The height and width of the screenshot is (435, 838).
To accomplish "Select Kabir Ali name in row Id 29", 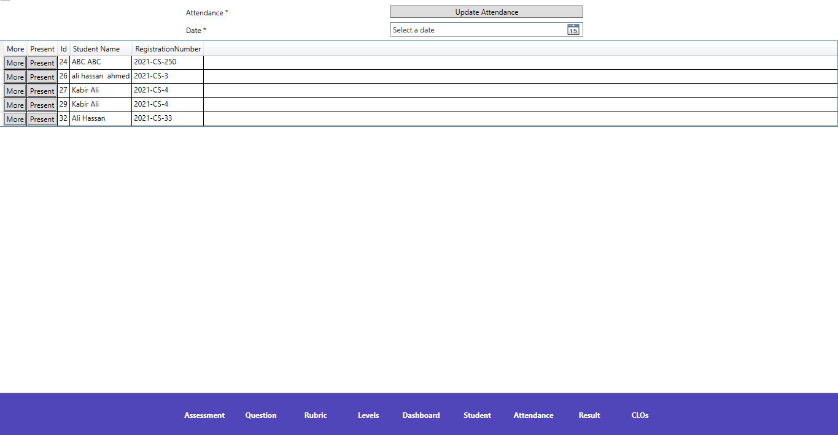I will point(101,105).
